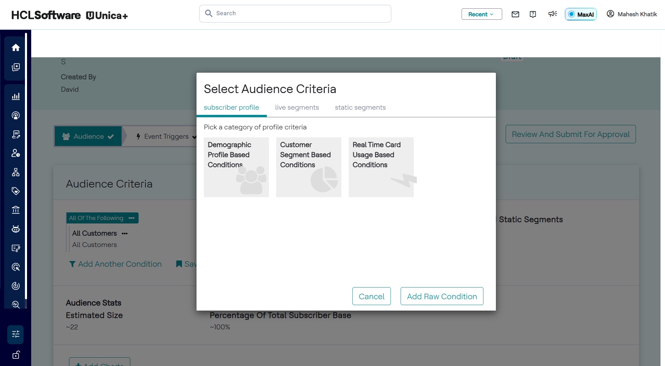The image size is (665, 366).
Task: Select Demographic Profile Based Conditions tile
Action: 236,167
